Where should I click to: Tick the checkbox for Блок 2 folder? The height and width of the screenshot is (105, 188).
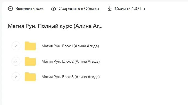pos(16,61)
